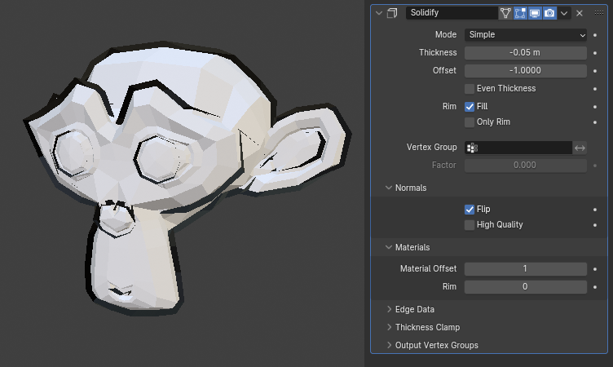Click the animate dot beside Thickness

coord(595,53)
